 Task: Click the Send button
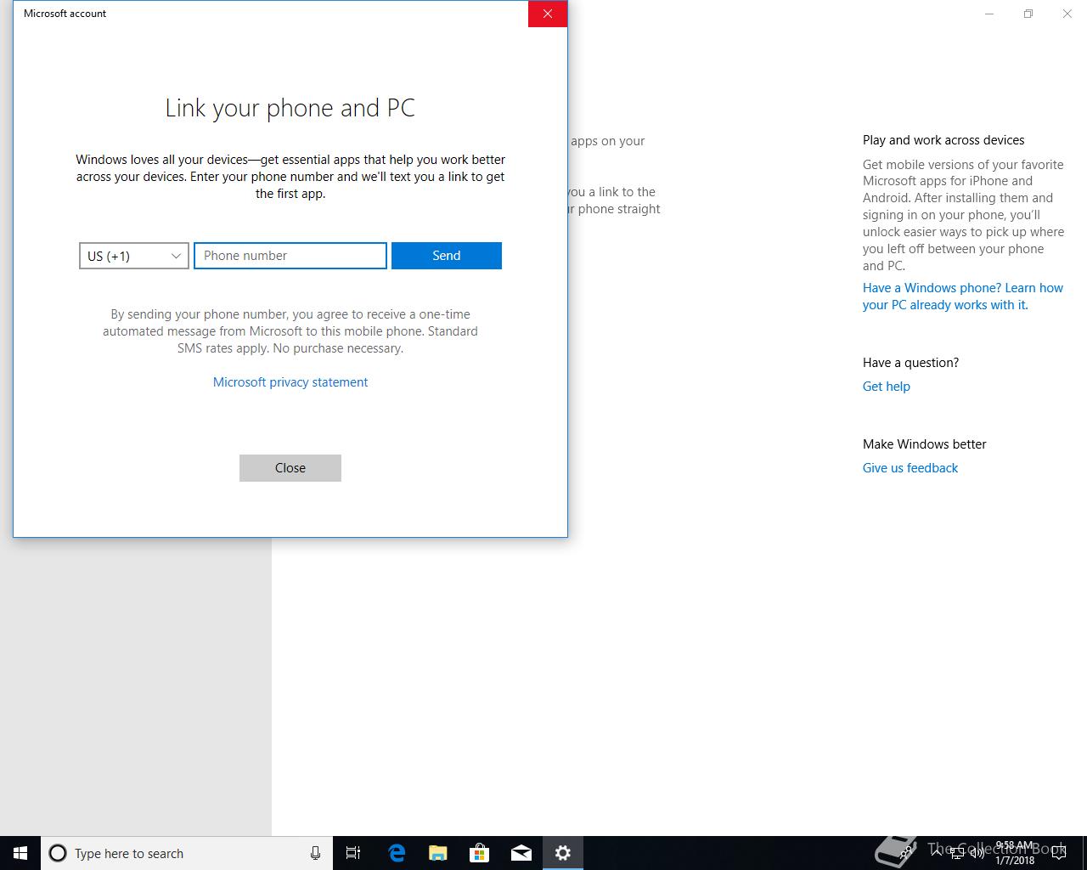coord(447,256)
